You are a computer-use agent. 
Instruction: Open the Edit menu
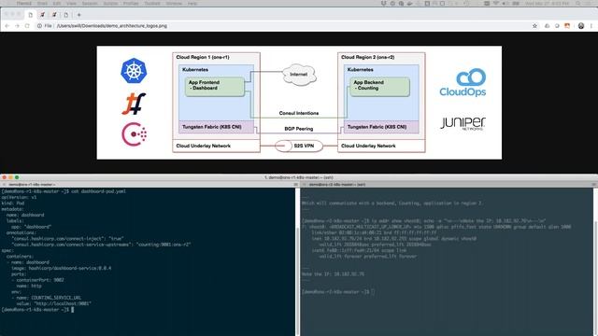[x=57, y=4]
